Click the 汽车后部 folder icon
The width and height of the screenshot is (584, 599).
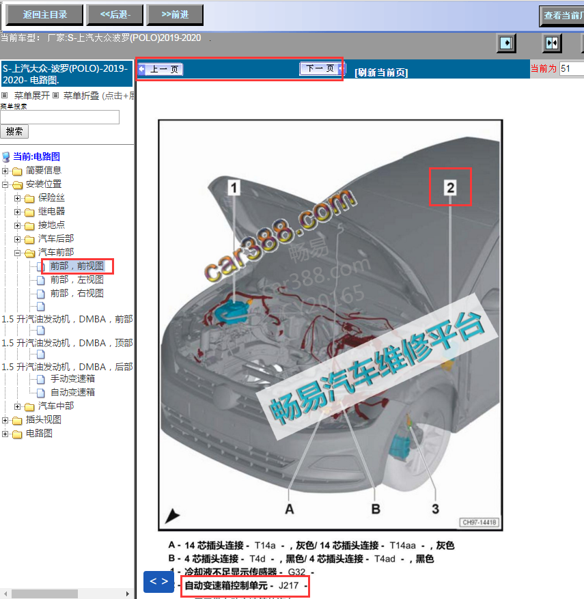click(29, 240)
